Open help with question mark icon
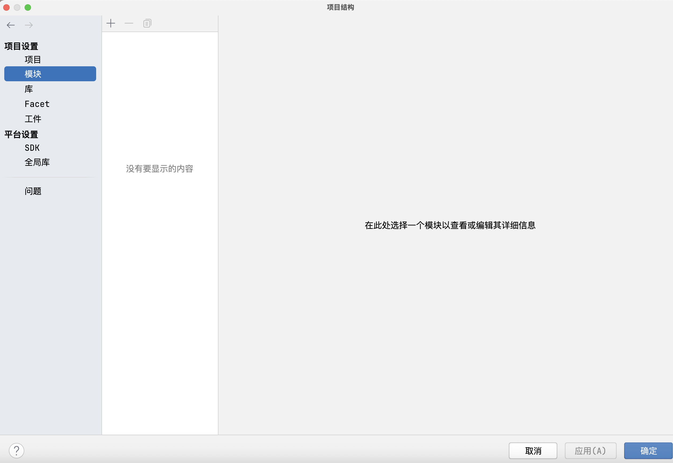Viewport: 673px width, 463px height. [x=17, y=450]
